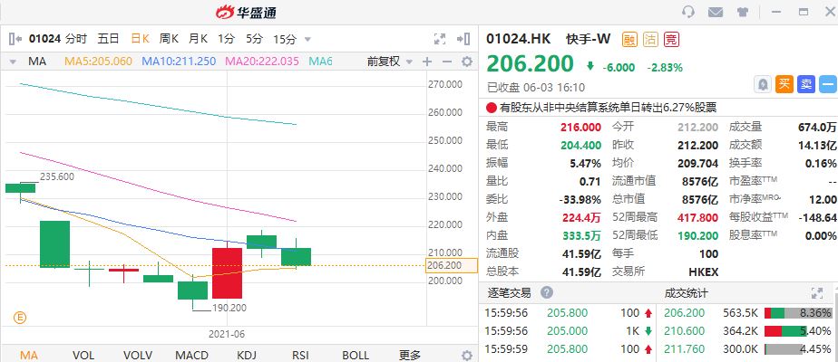Open the shareholder transfer 6.27% news link

608,108
